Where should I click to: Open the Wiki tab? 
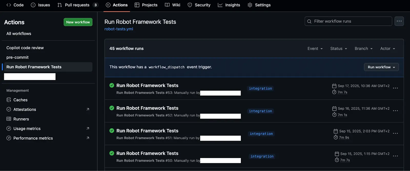coord(172,5)
